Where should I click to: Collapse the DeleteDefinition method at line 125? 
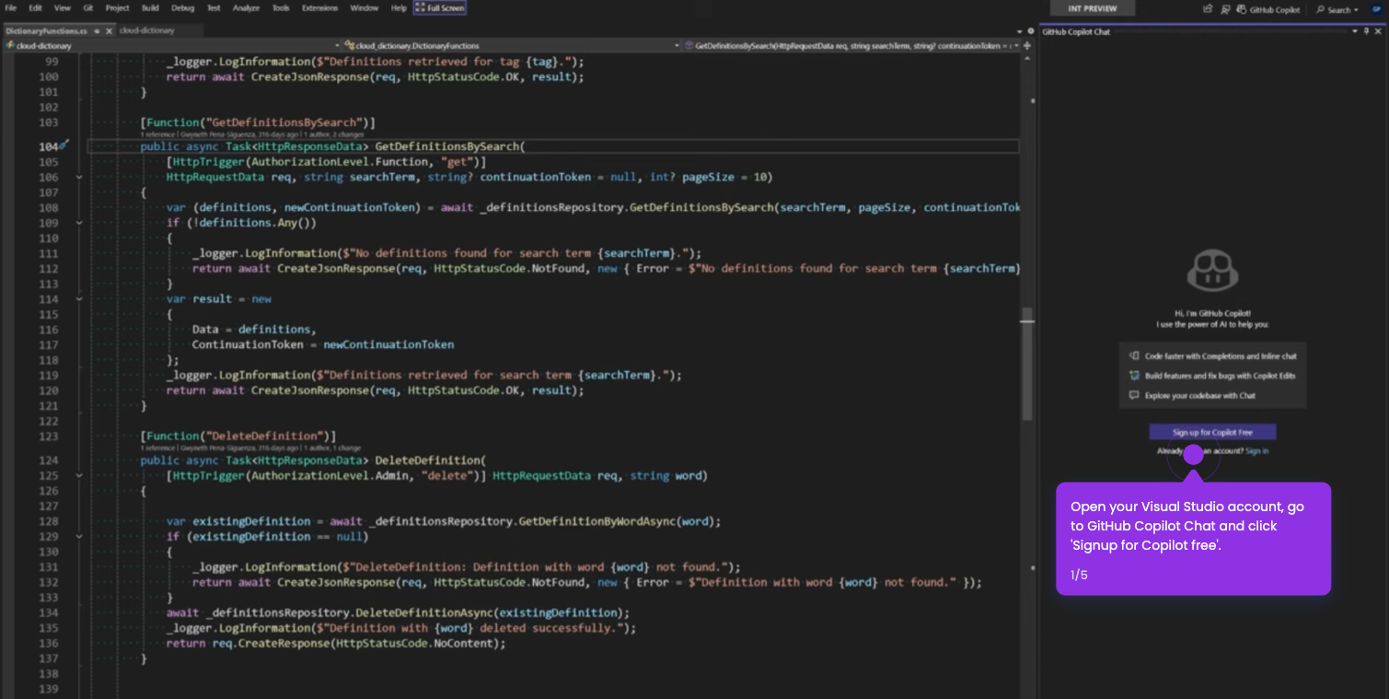[x=79, y=476]
